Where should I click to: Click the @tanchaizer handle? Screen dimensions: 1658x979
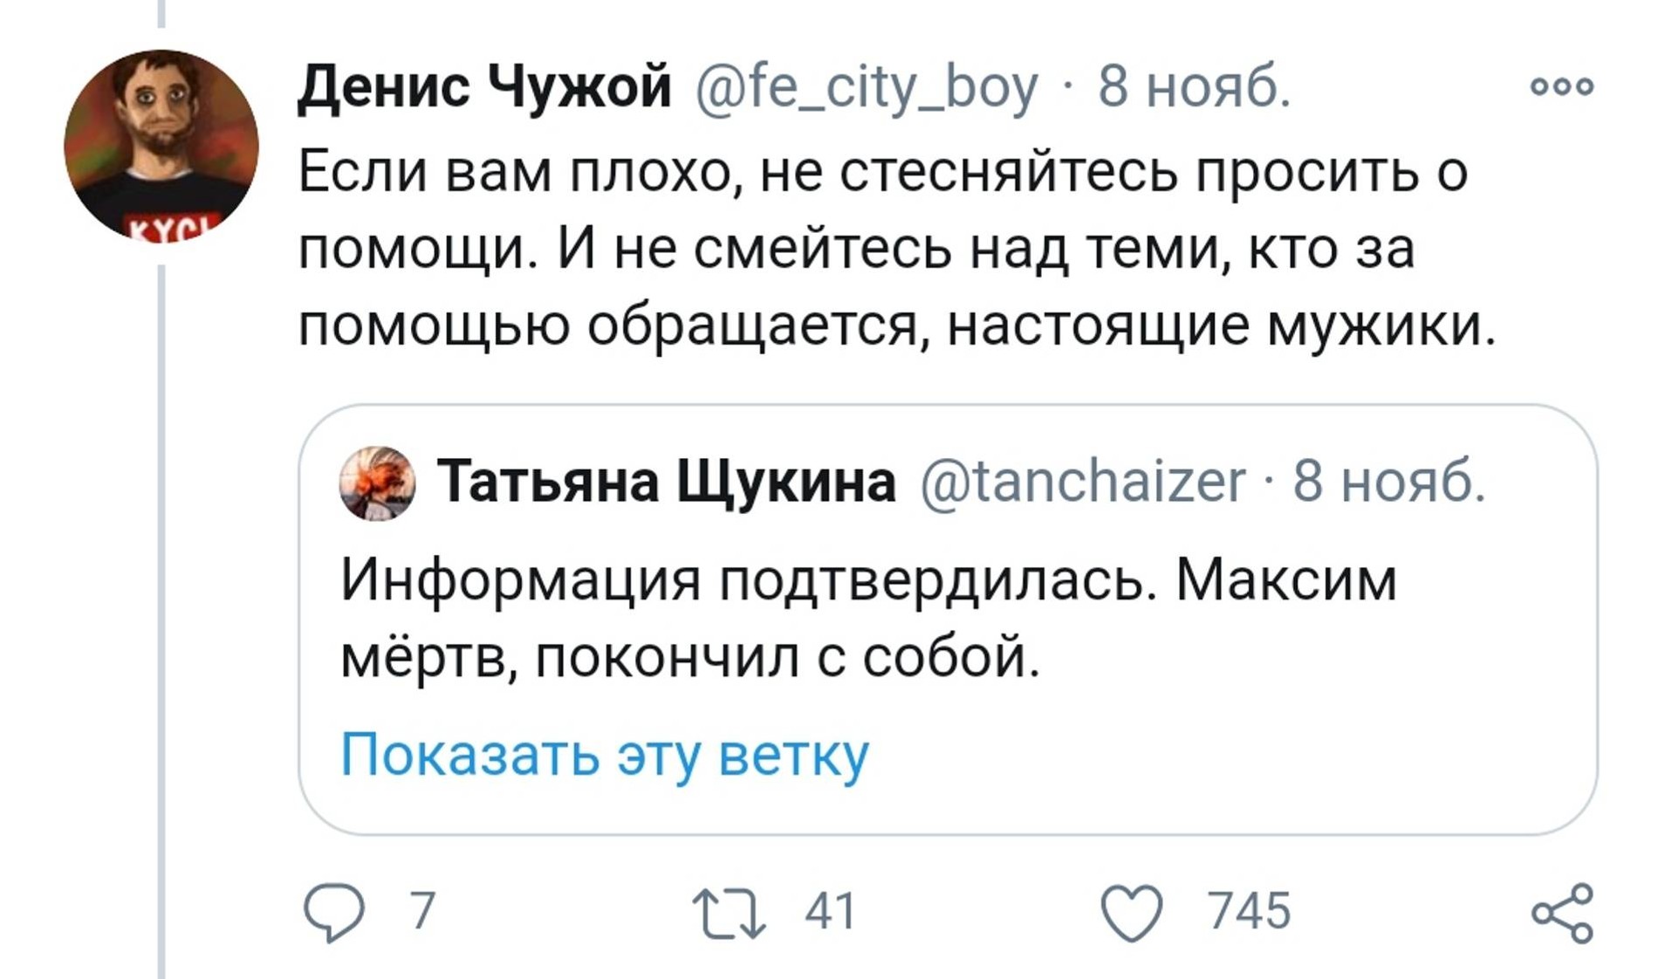coord(1083,482)
